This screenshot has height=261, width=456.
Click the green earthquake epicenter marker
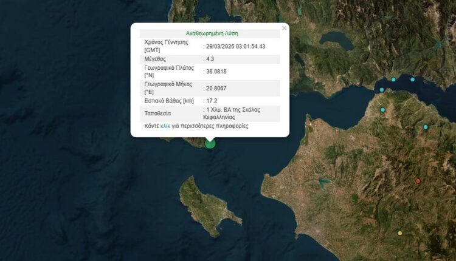[x=210, y=143]
